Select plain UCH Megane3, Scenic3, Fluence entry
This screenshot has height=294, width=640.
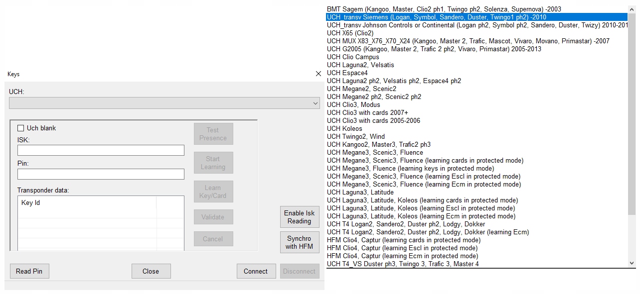point(477,152)
